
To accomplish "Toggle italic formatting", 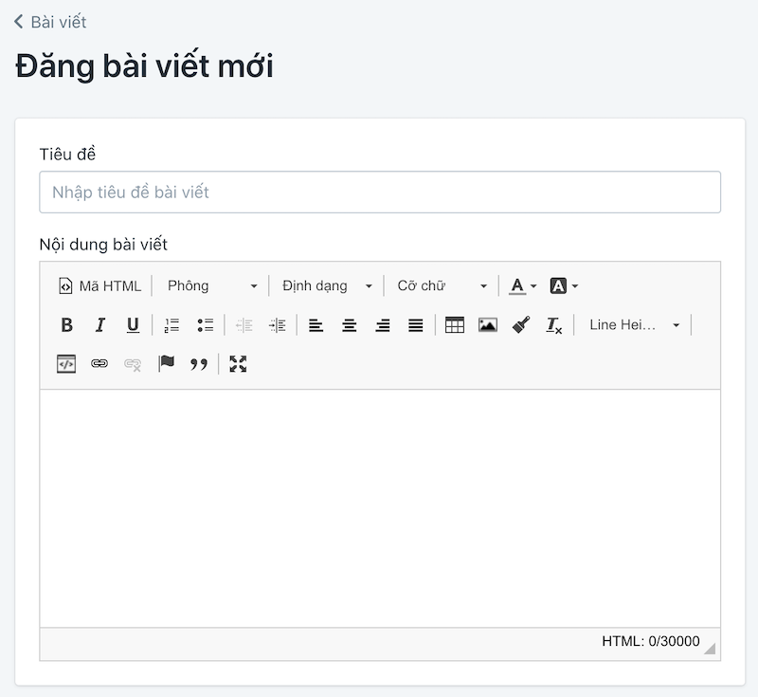I will [x=99, y=324].
